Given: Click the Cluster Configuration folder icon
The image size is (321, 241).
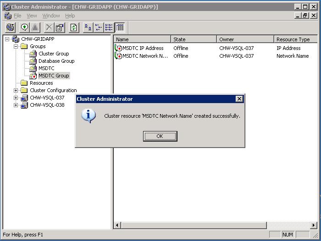Looking at the screenshot, I should point(24,90).
